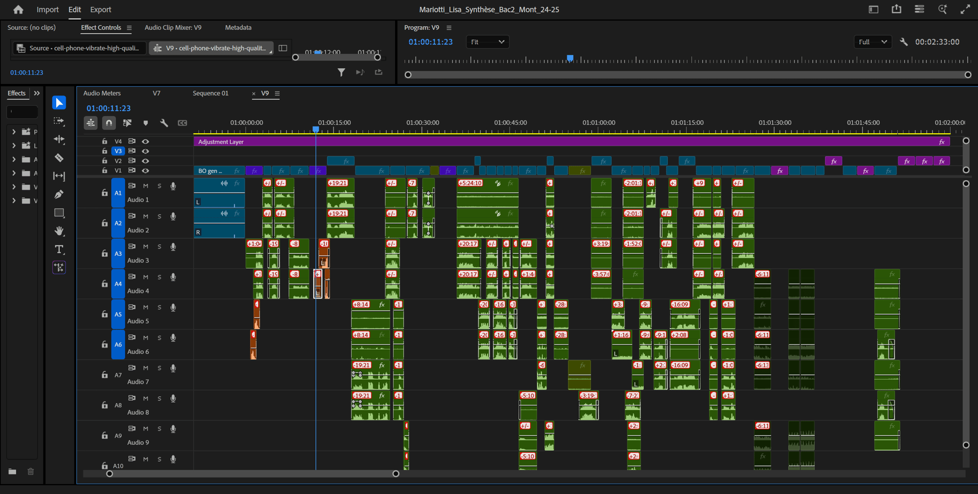Toggle full screen video icon
This screenshot has width=978, height=494.
point(965,9)
